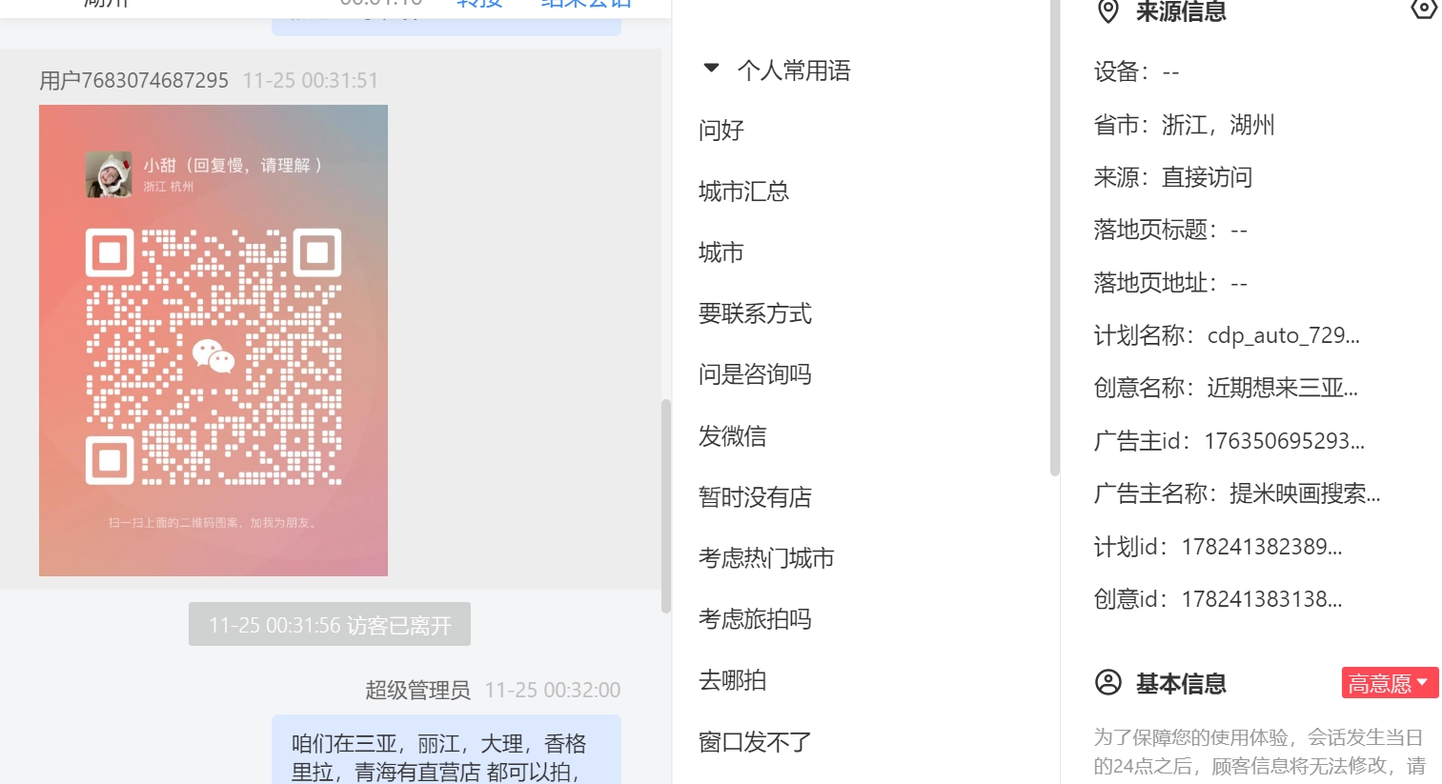Viewport: 1442px width, 784px height.
Task: Select the 考虑旅拍吗 quick phrase
Action: 755,619
